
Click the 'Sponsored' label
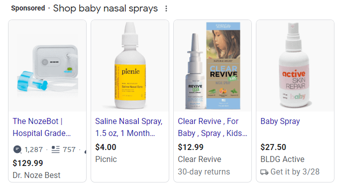(x=28, y=8)
